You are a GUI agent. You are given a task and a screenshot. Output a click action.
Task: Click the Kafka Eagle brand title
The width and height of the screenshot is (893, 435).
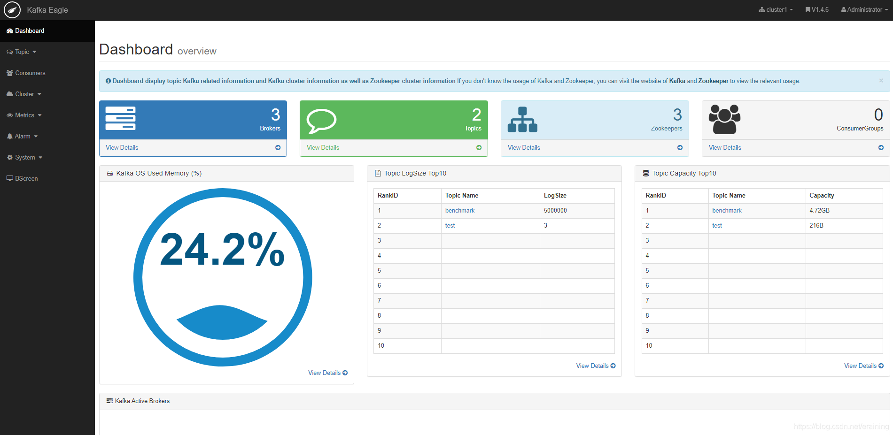click(x=47, y=10)
